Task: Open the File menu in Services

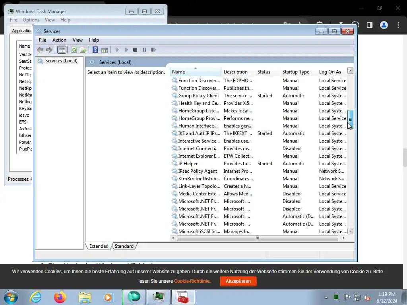Action: tap(43, 40)
